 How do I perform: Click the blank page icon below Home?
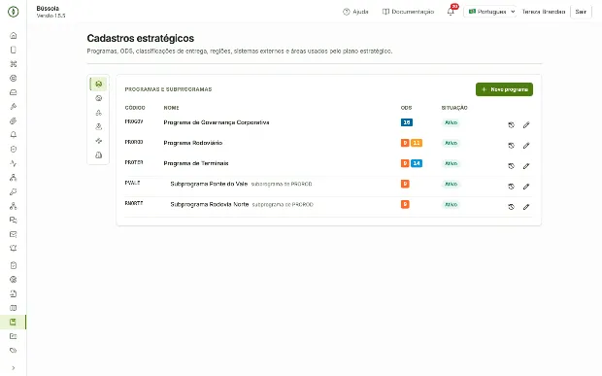point(13,50)
